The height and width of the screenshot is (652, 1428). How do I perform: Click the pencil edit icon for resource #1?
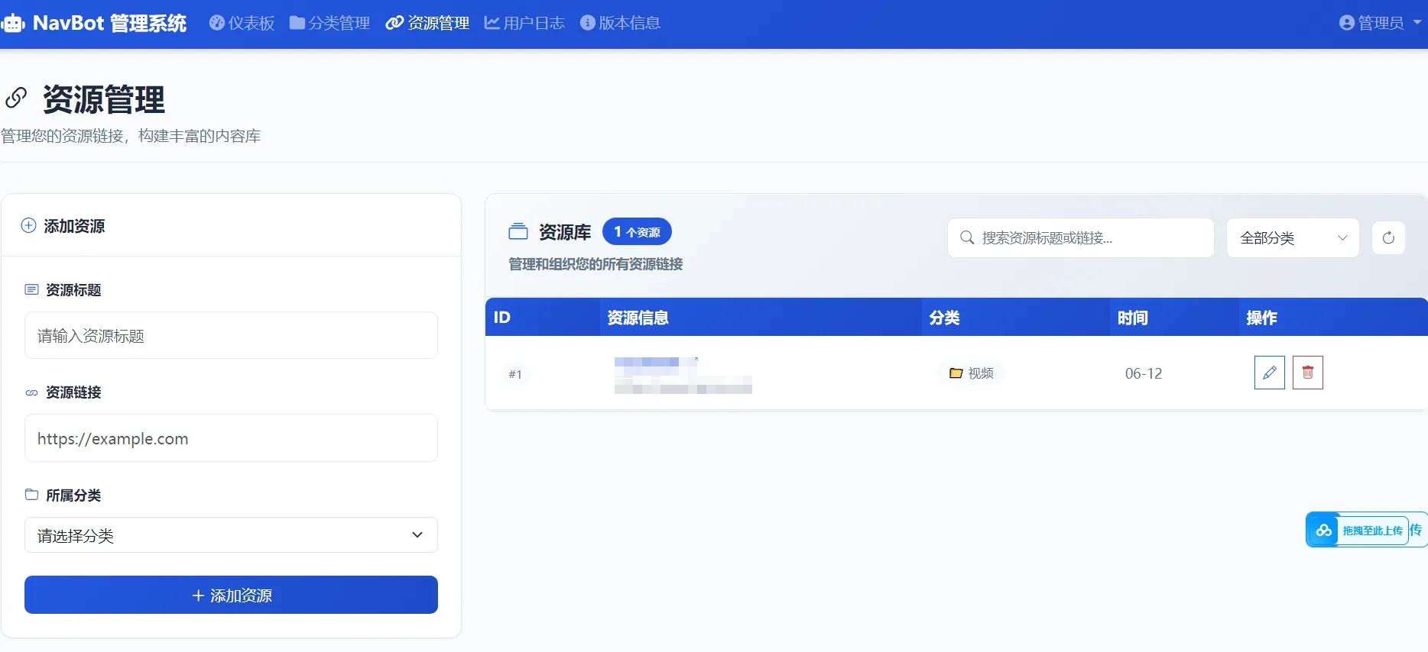coord(1269,373)
